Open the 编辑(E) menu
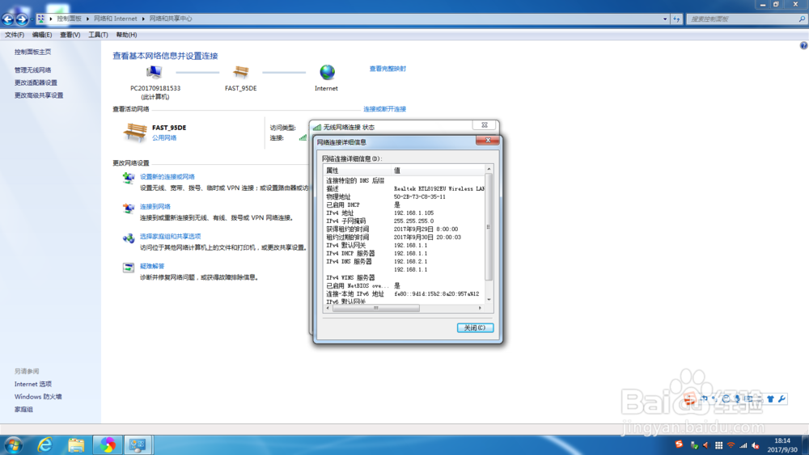The height and width of the screenshot is (455, 809). point(42,35)
